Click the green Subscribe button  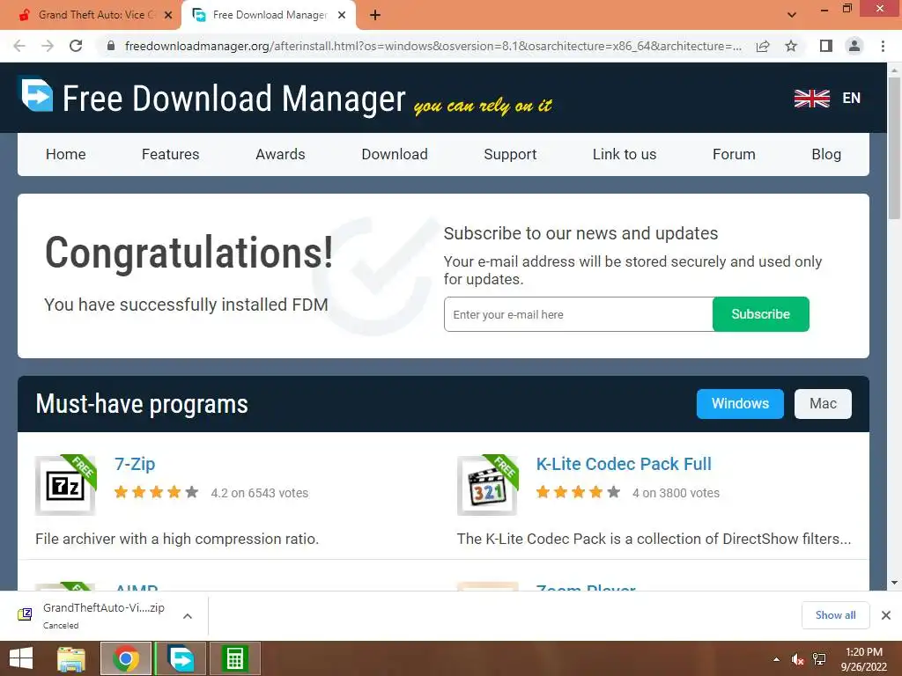click(760, 314)
